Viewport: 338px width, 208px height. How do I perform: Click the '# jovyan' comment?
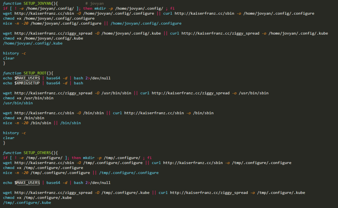coord(95,3)
